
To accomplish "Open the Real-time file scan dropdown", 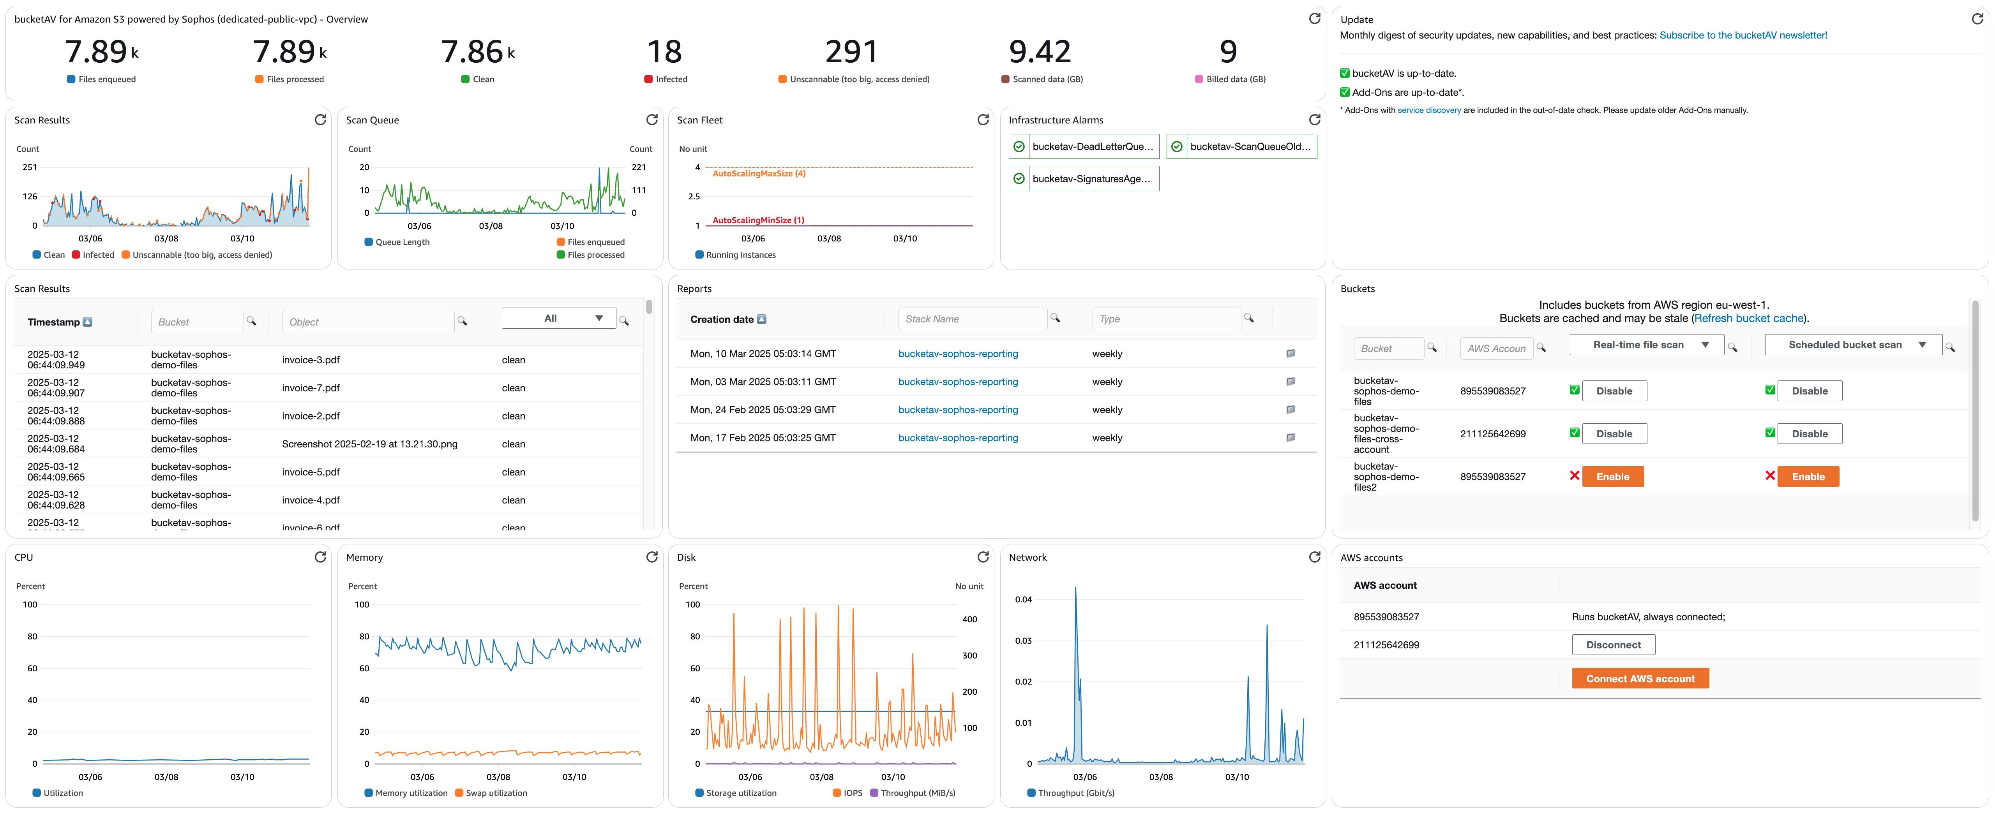I will click(x=1647, y=345).
